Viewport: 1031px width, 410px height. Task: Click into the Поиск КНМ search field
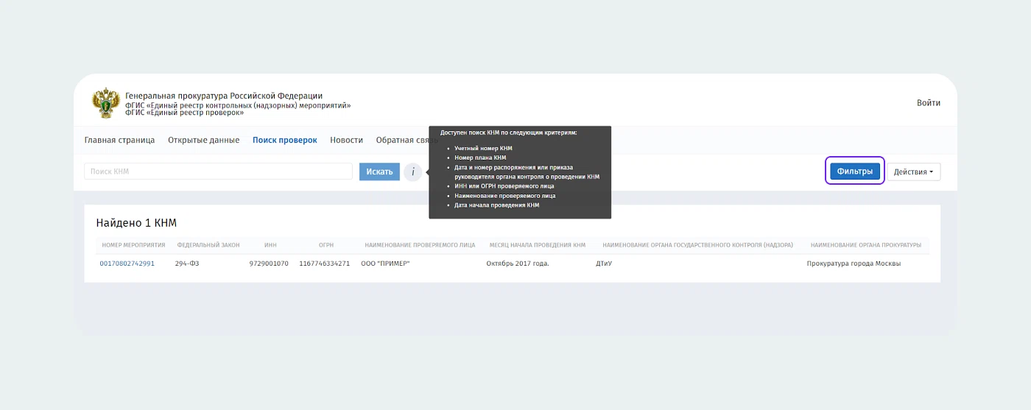[218, 172]
